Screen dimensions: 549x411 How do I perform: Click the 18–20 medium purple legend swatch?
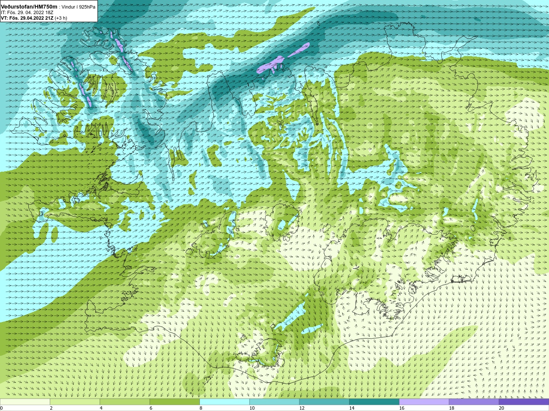[x=474, y=402]
